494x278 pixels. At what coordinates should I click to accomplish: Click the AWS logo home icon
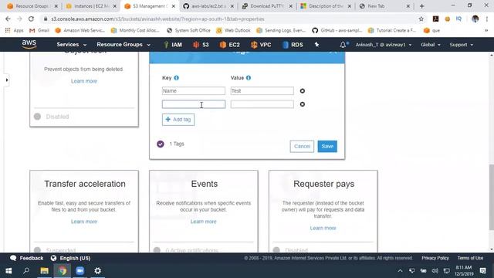pos(29,45)
